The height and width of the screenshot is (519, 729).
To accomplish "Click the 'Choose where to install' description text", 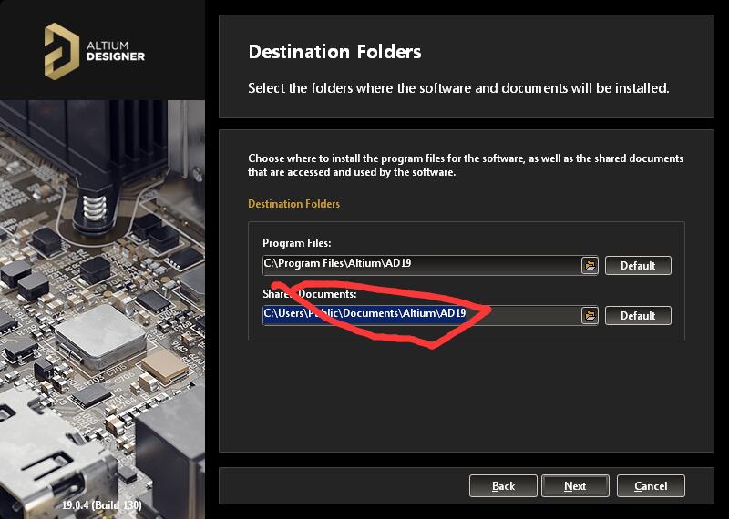I will click(x=466, y=165).
